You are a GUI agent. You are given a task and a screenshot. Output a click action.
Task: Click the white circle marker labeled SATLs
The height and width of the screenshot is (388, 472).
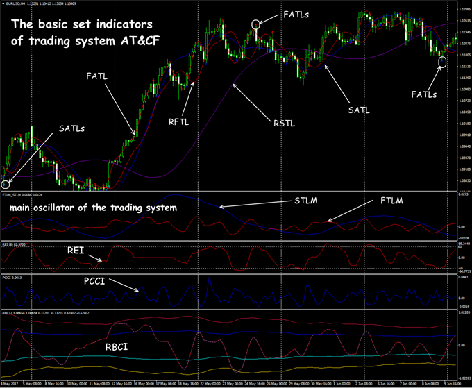[x=6, y=184]
